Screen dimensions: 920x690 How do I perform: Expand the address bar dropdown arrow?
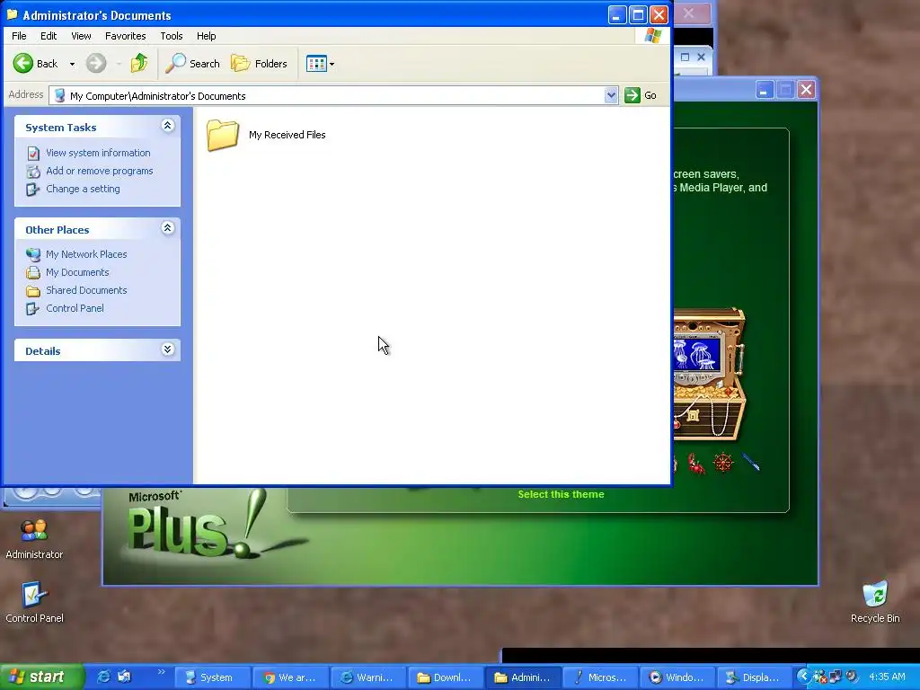pos(611,95)
